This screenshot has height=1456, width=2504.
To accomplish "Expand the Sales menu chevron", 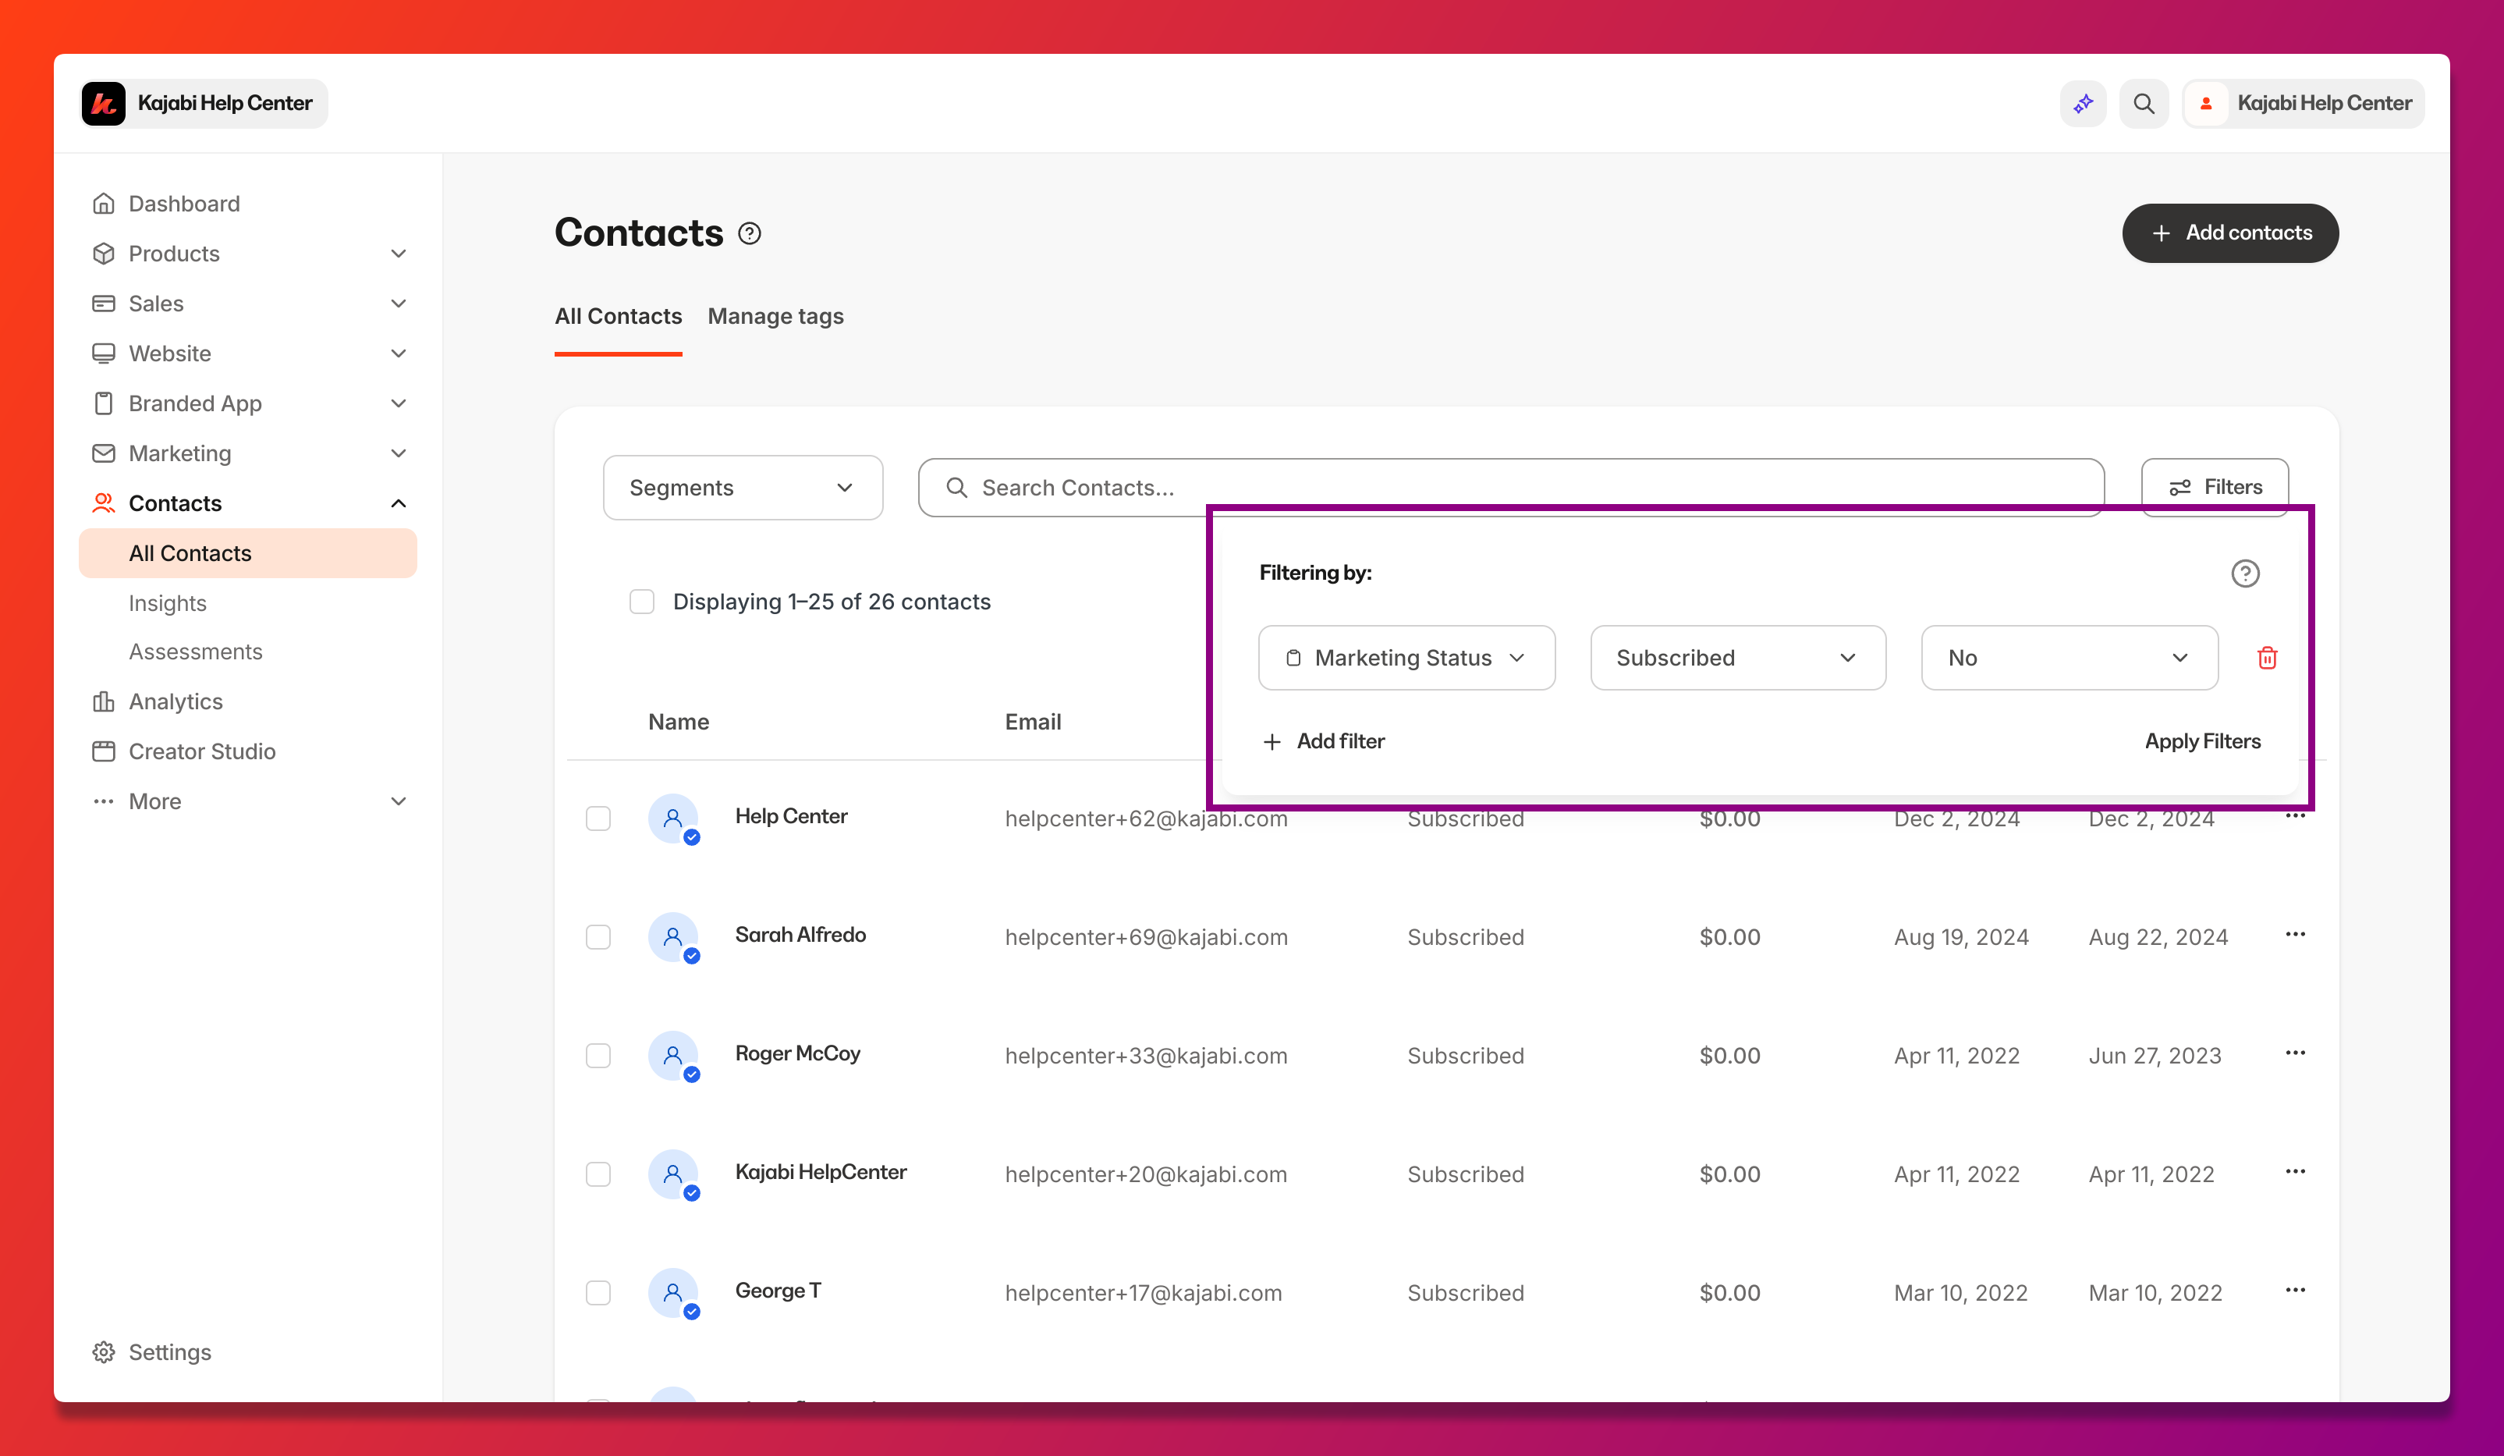I will point(399,303).
